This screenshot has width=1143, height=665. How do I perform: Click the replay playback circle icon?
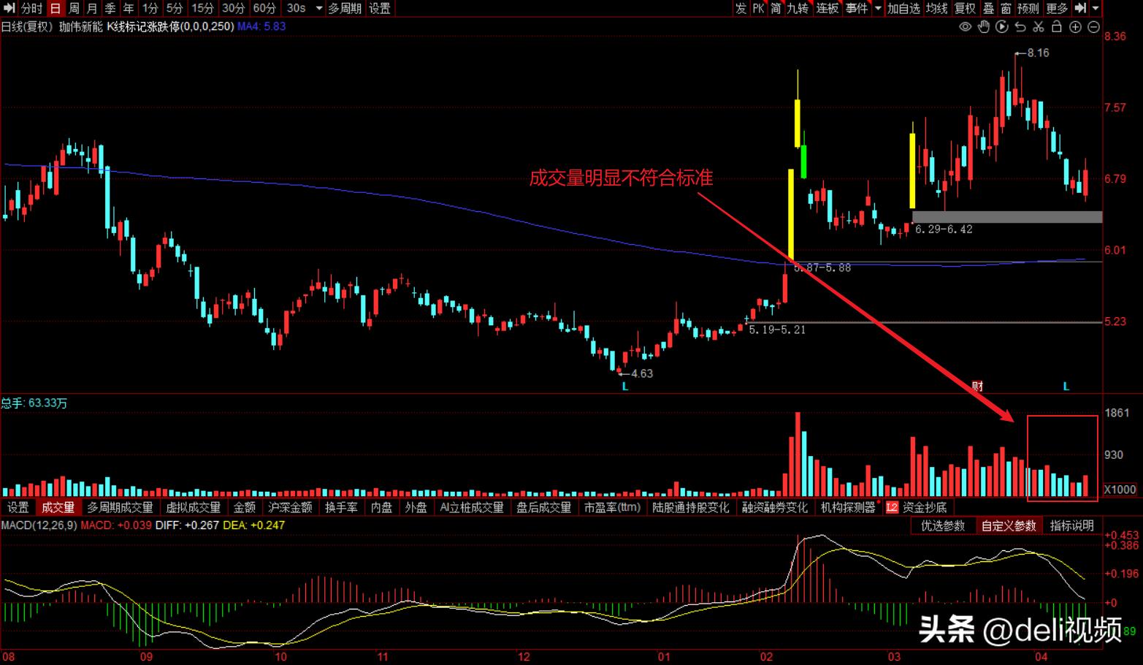[x=1002, y=27]
